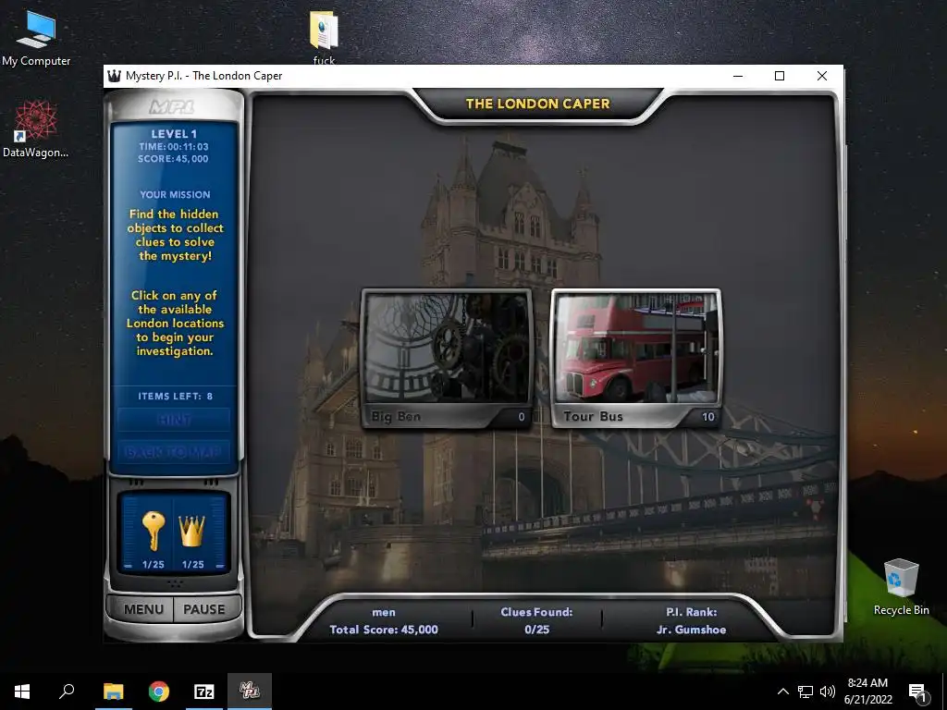Click the Tour Bus count 10
The height and width of the screenshot is (710, 947).
[x=707, y=417]
